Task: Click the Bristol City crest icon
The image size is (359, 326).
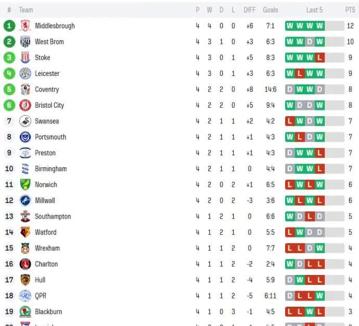Action: coord(25,105)
